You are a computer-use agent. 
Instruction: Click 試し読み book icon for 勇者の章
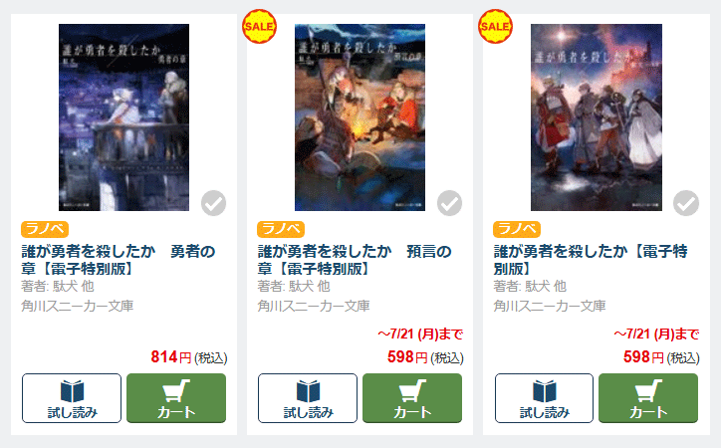(72, 398)
